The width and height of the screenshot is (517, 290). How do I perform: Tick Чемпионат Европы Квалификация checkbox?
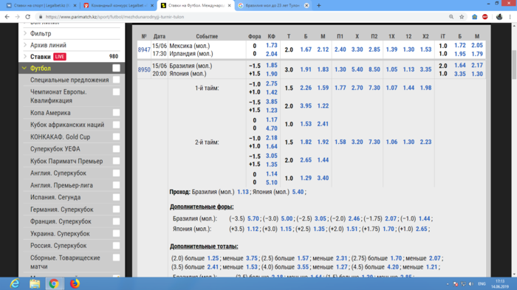(x=116, y=92)
